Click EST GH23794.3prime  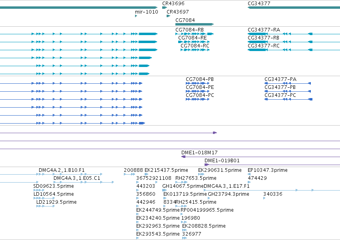(228, 194)
